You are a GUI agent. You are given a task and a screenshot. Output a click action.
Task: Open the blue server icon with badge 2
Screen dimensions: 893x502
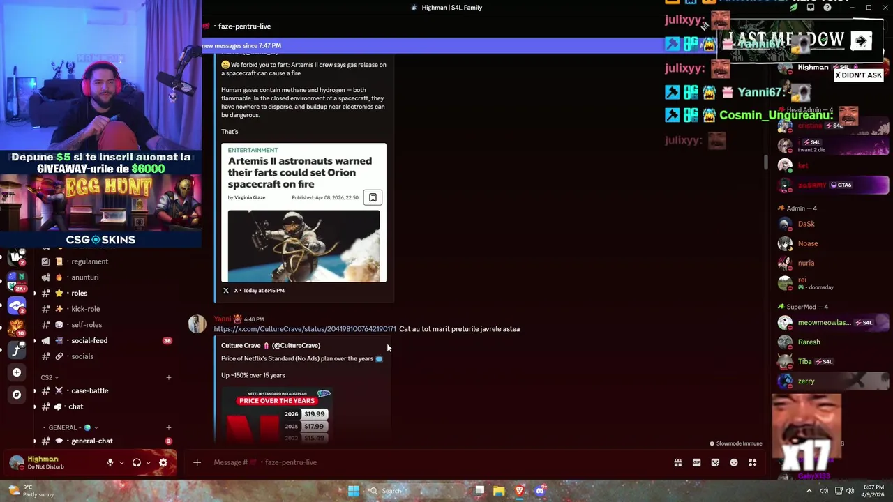pos(17,305)
